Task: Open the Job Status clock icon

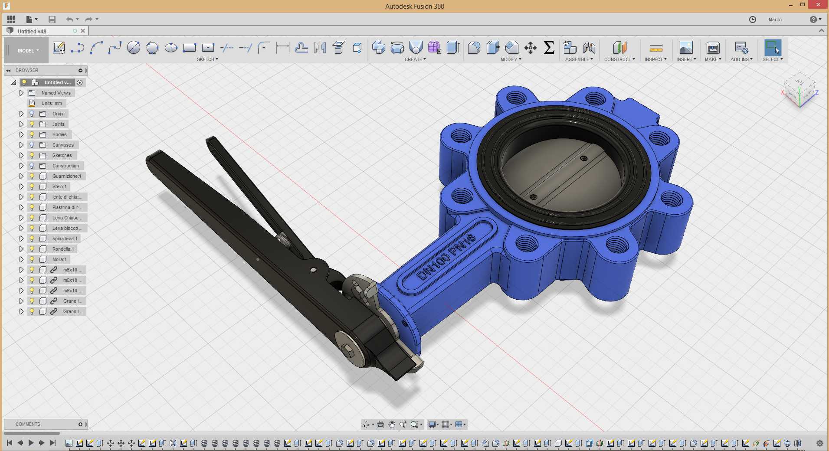Action: [753, 20]
